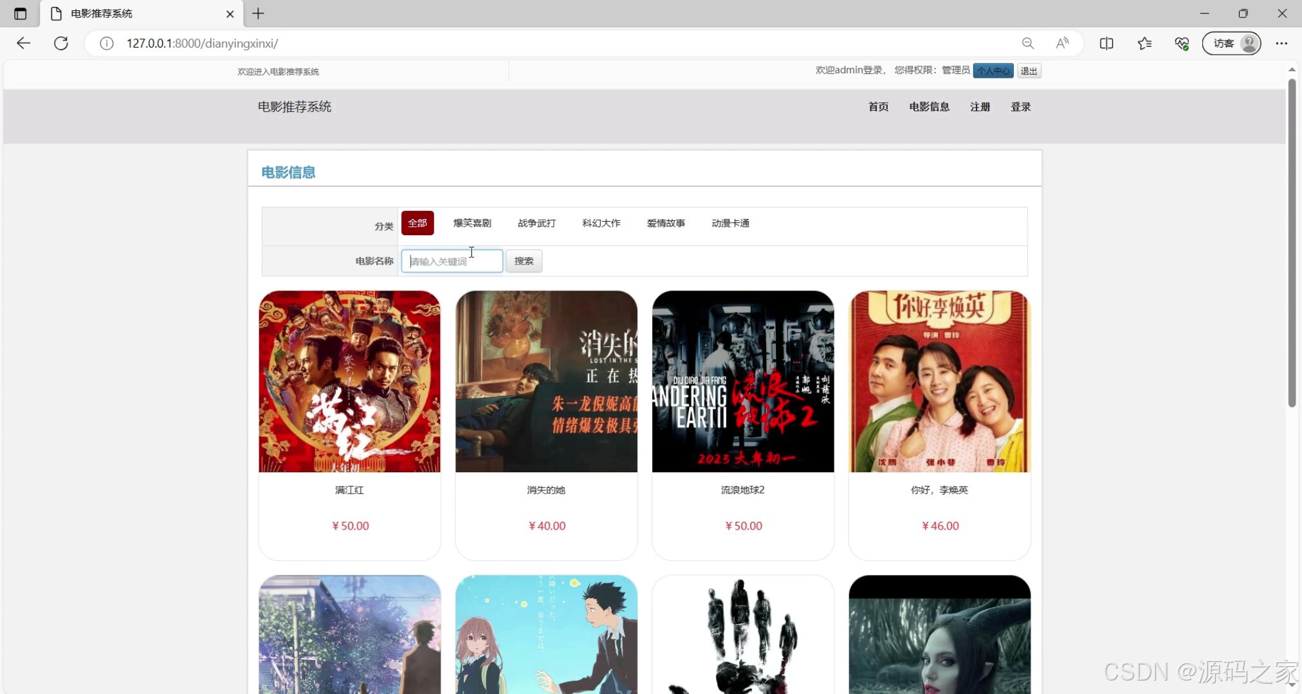Click the page vertical scrollbar thumb

tap(1292, 243)
